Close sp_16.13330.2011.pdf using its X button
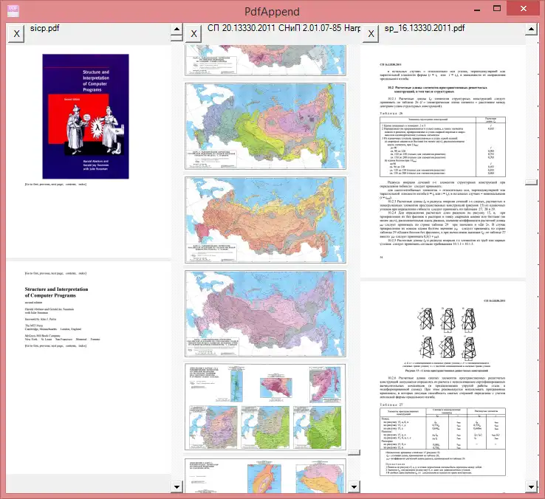Viewport: 545px width, 499px height. click(x=371, y=34)
